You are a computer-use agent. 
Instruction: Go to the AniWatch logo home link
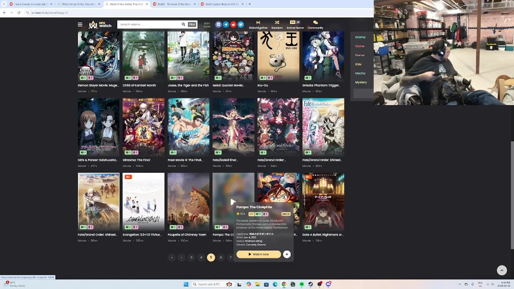tap(100, 24)
